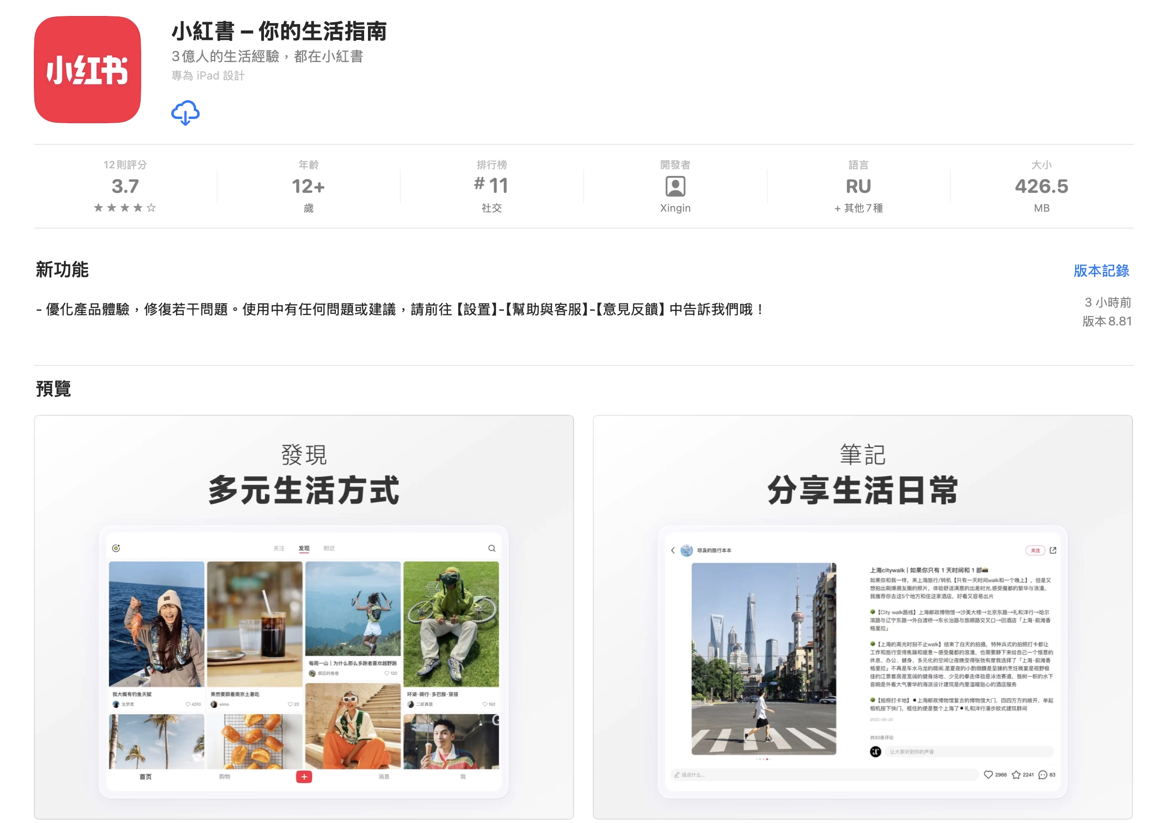Click the share icon in the 筆記 preview
The width and height of the screenshot is (1165, 823).
[1053, 550]
